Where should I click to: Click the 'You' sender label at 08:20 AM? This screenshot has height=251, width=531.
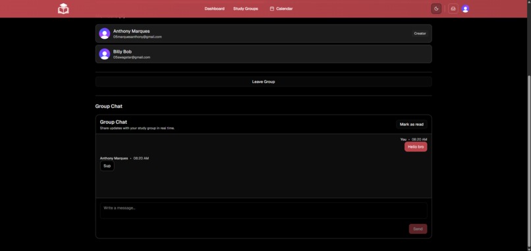coord(403,140)
